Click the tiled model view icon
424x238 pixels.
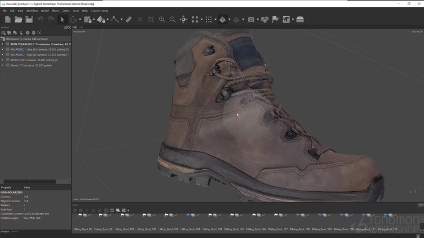pos(236,20)
